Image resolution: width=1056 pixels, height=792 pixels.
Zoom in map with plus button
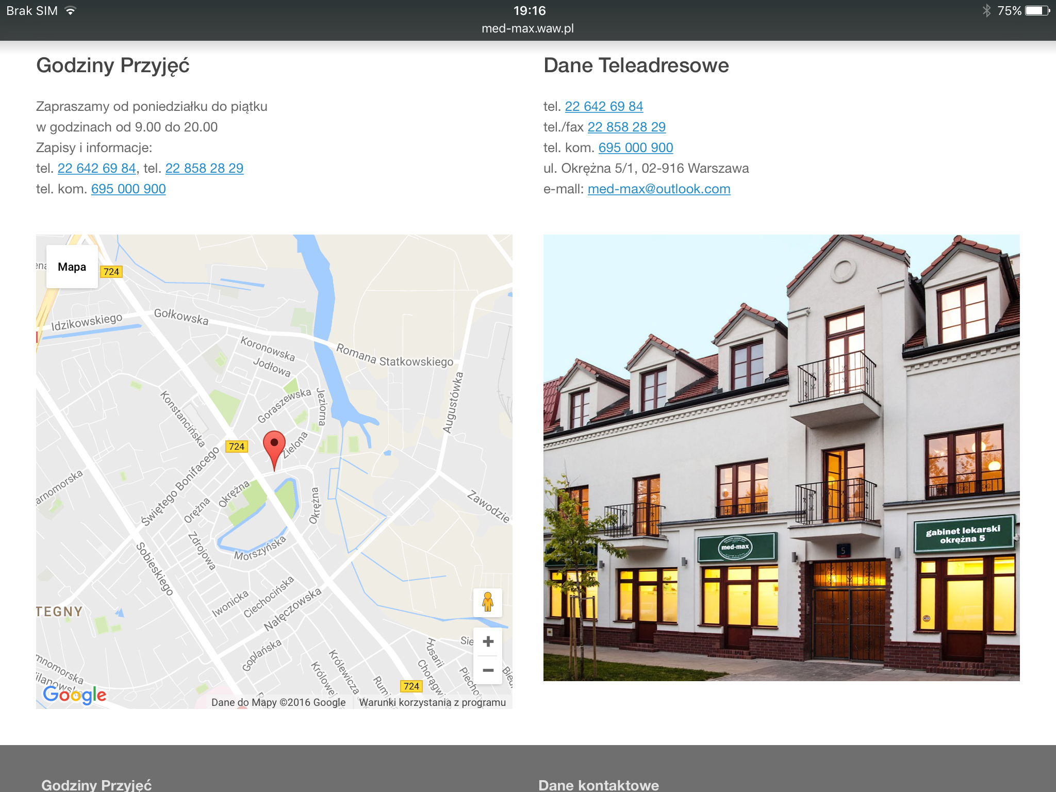pos(488,641)
